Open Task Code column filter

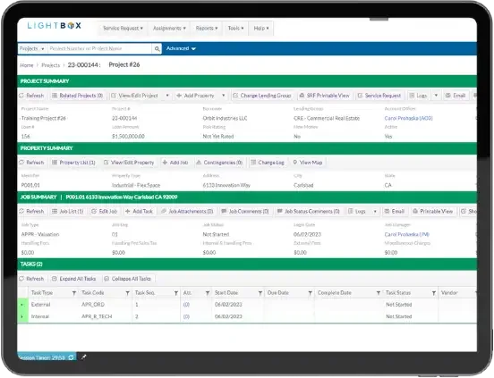pos(127,293)
